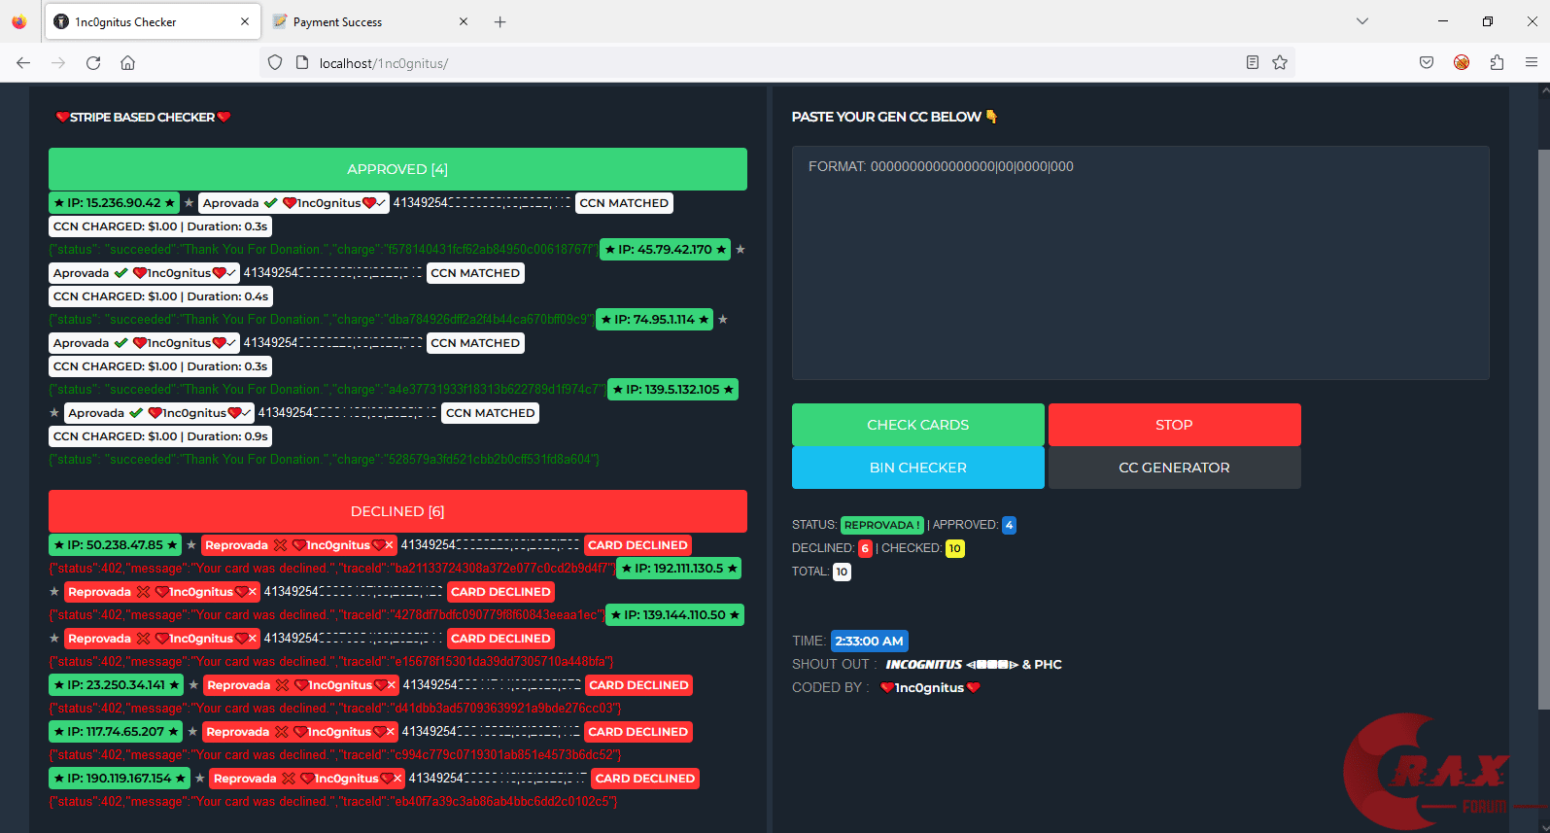Select the IP: 192.111.130.5 badge
This screenshot has width=1550, height=833.
pyautogui.click(x=679, y=569)
